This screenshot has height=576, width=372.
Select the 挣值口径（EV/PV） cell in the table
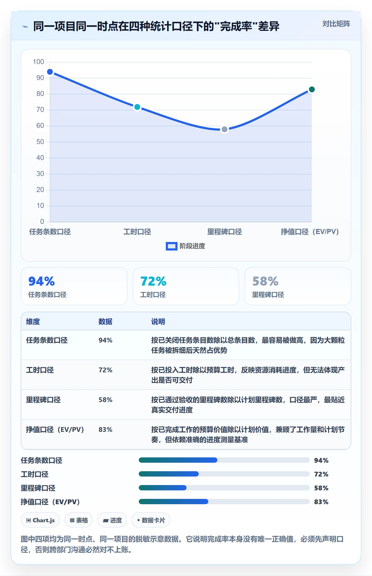55,429
